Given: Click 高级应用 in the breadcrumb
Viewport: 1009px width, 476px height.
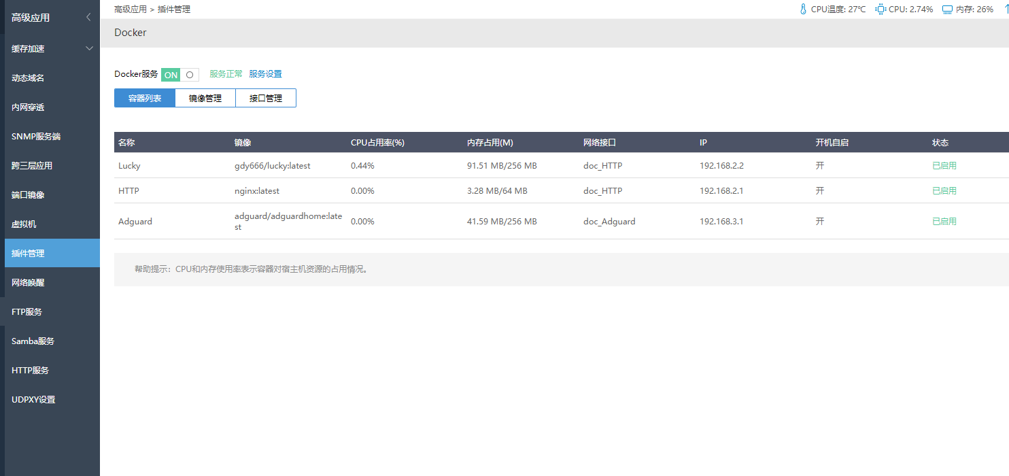Looking at the screenshot, I should [x=131, y=10].
